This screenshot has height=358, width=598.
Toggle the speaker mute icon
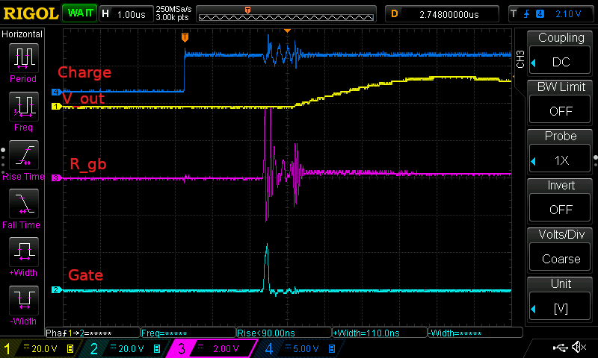tap(579, 347)
